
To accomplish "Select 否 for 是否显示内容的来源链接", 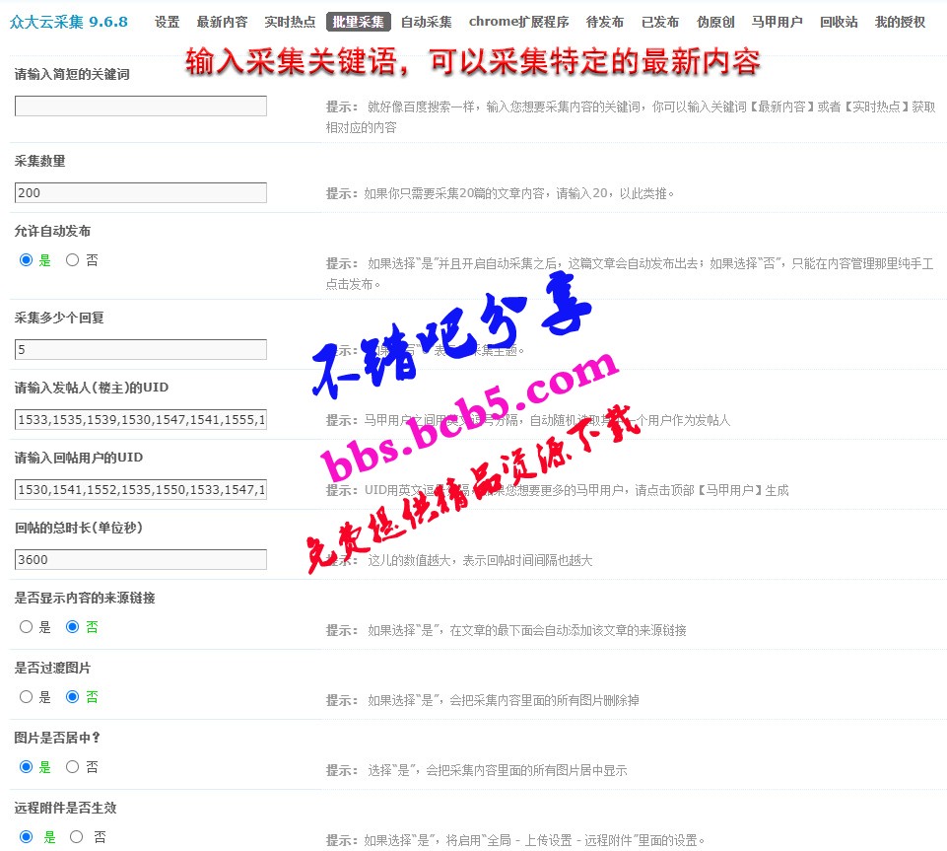I will (73, 627).
